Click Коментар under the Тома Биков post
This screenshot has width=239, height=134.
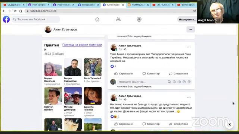151,74
